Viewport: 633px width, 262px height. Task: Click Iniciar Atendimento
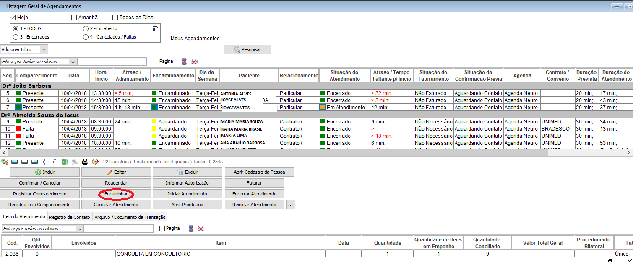point(188,194)
